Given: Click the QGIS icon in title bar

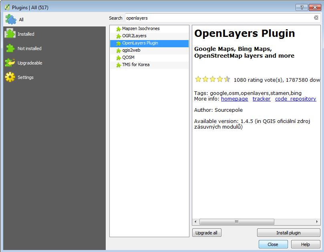Looking at the screenshot, I should 7,8.
